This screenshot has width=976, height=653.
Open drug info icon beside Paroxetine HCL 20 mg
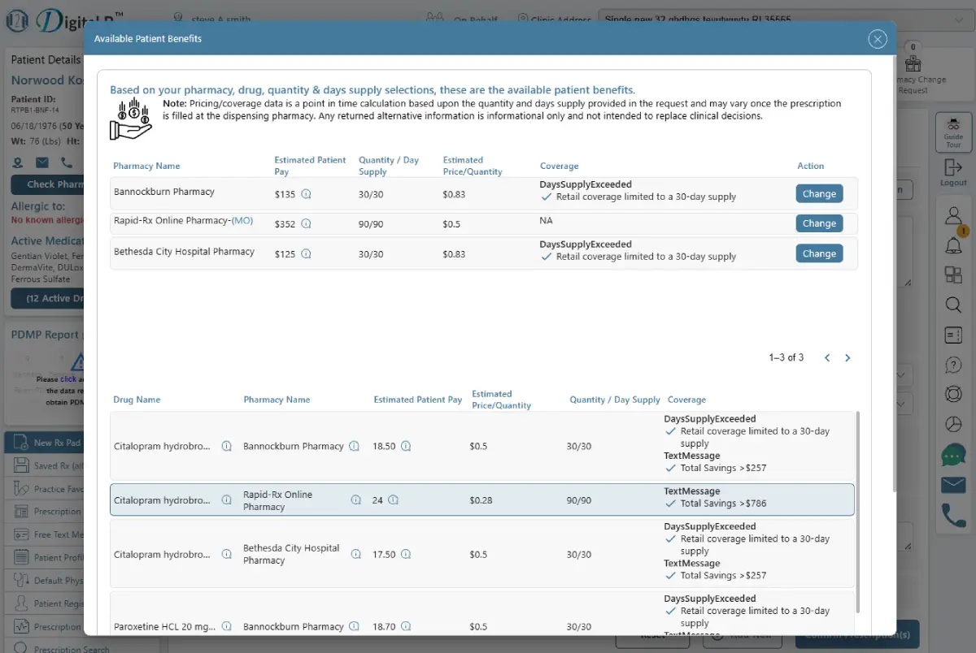227,626
